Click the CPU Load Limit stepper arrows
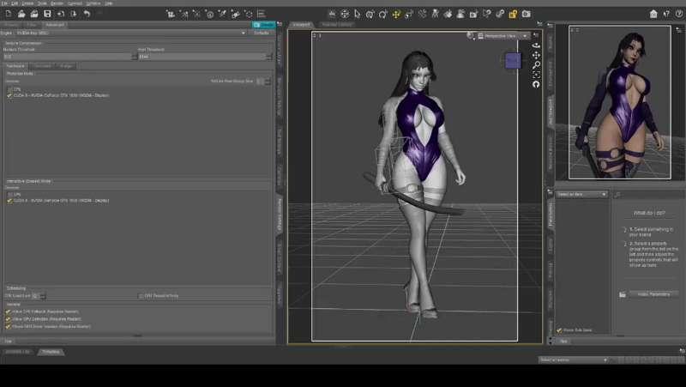Image resolution: width=686 pixels, height=387 pixels. pyautogui.click(x=43, y=296)
